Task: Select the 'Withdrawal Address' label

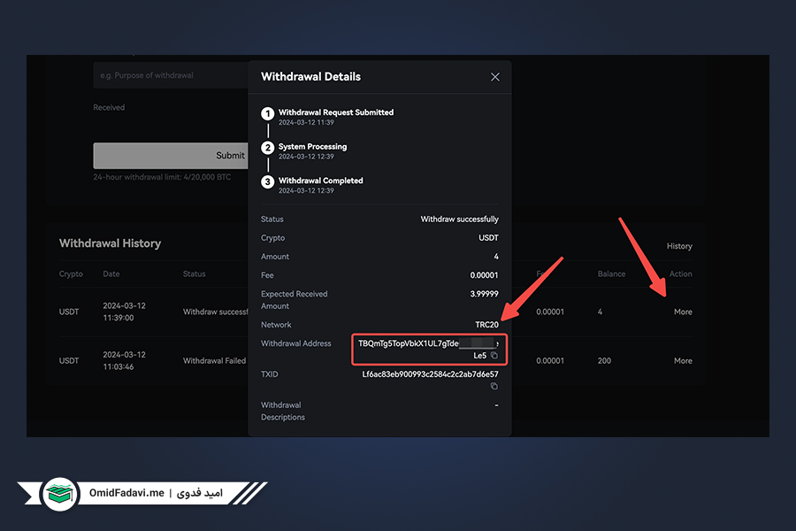Action: point(296,343)
